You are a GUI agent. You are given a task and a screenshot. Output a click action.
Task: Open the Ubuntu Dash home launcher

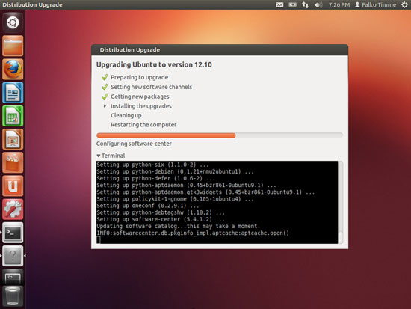pos(13,22)
